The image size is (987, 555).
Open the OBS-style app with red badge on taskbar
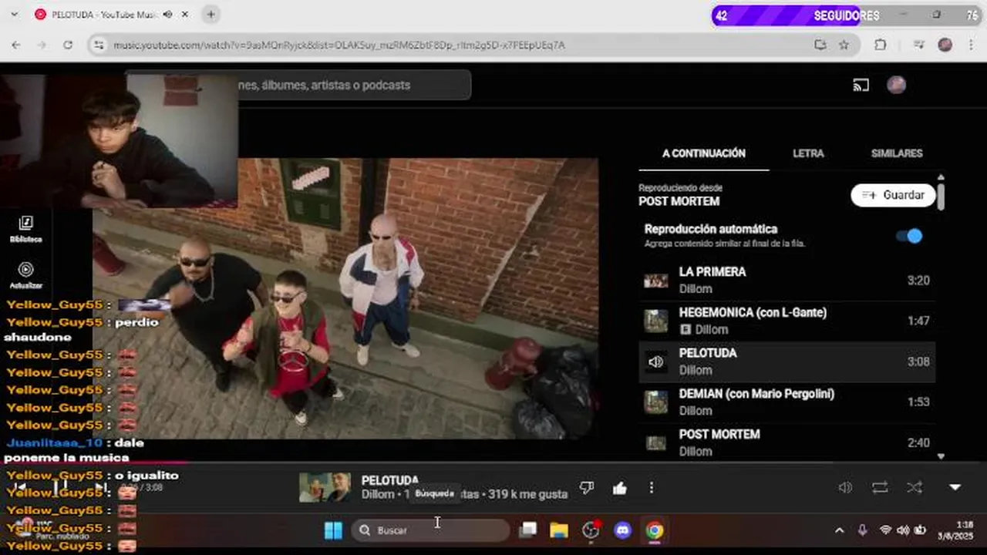(591, 530)
